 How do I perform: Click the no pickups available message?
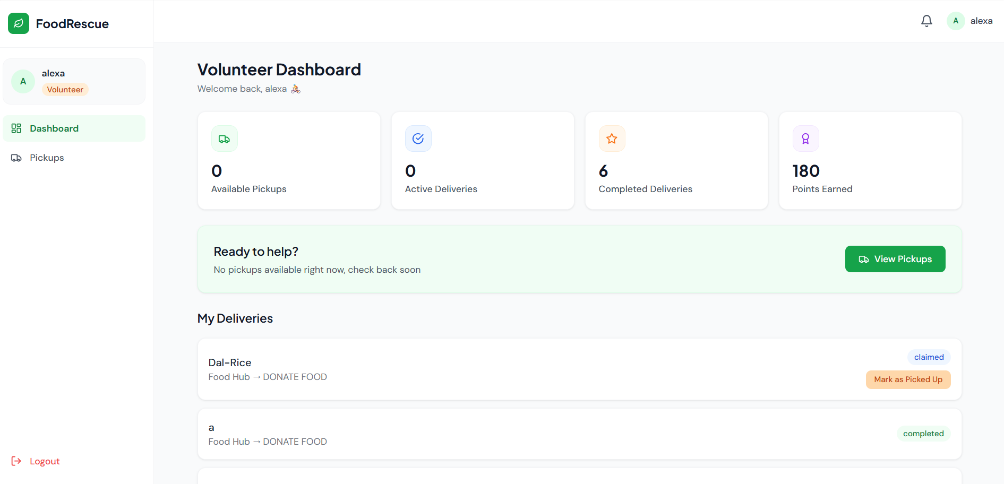tap(317, 270)
